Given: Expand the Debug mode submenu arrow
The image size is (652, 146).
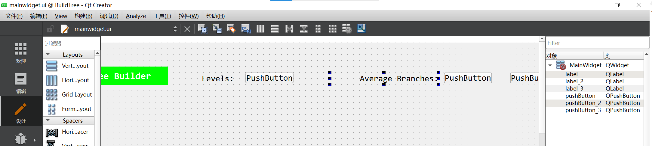Looking at the screenshot, I should [35, 140].
